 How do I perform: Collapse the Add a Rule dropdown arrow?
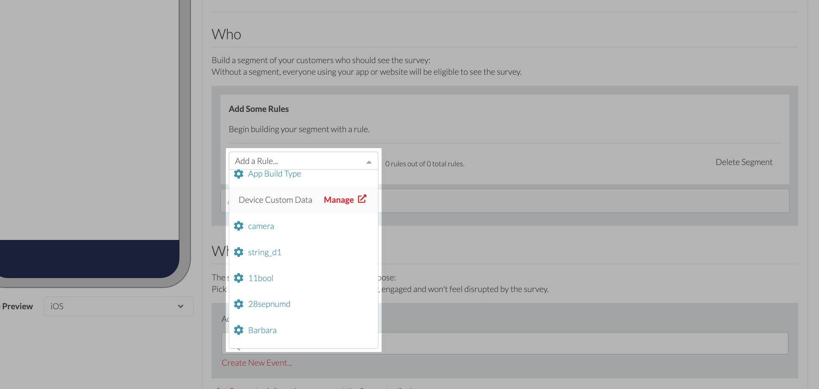[x=369, y=162]
